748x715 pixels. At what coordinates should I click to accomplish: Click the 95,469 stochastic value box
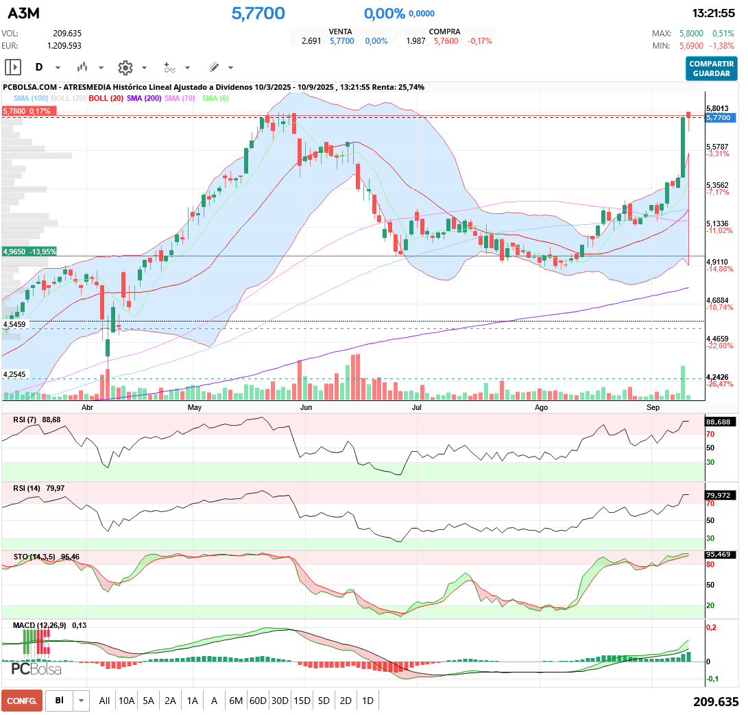[721, 555]
